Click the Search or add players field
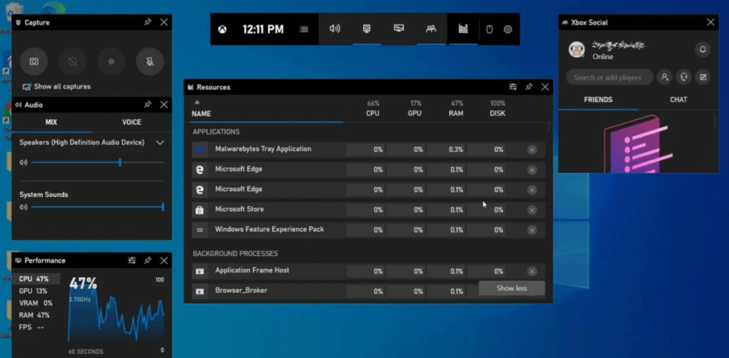729x358 pixels. [609, 78]
